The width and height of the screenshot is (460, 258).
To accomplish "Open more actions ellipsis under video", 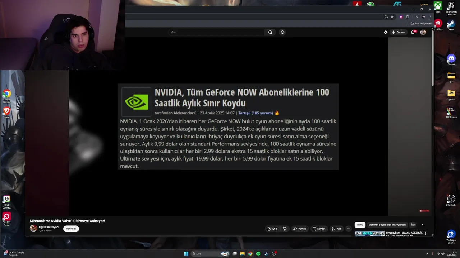I will 348,229.
